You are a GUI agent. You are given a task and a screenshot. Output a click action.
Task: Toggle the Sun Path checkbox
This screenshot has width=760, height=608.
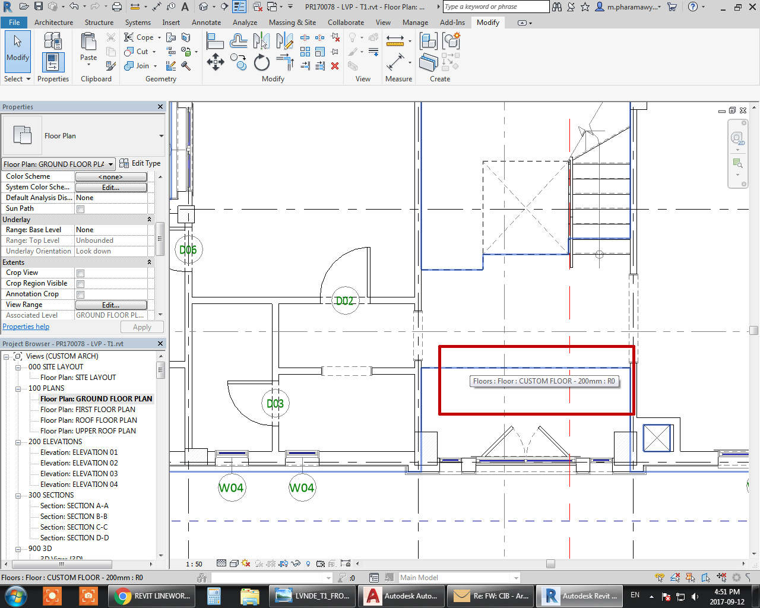click(80, 209)
